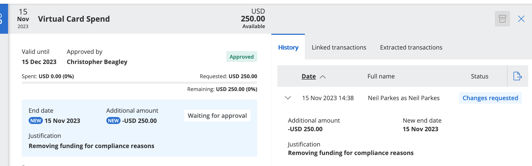Open the Extracted transactions tab

pos(411,47)
